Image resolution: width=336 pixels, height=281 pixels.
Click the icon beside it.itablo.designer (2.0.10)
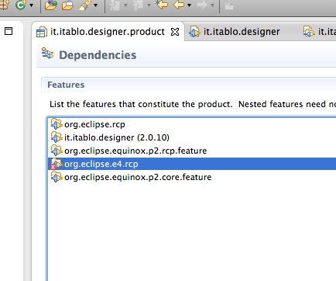(57, 137)
